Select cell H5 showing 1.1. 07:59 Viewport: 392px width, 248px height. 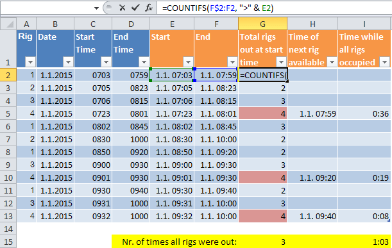click(x=312, y=113)
